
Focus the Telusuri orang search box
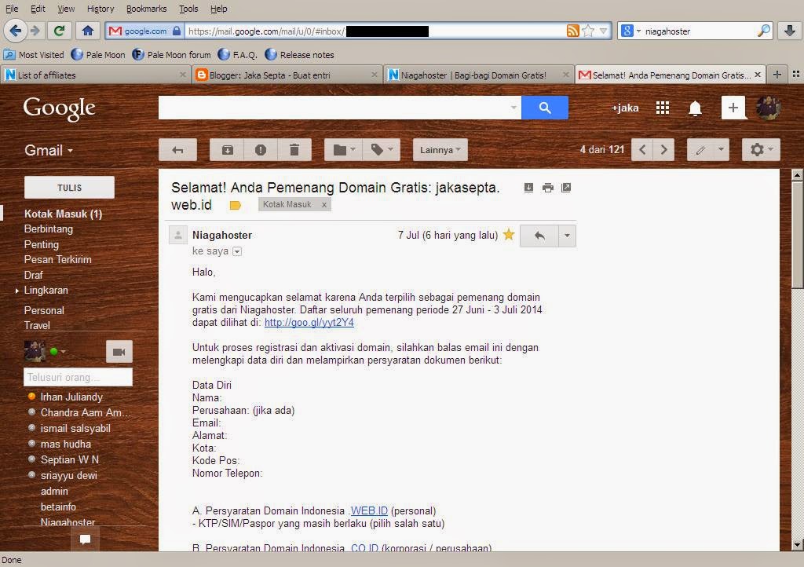pyautogui.click(x=78, y=377)
